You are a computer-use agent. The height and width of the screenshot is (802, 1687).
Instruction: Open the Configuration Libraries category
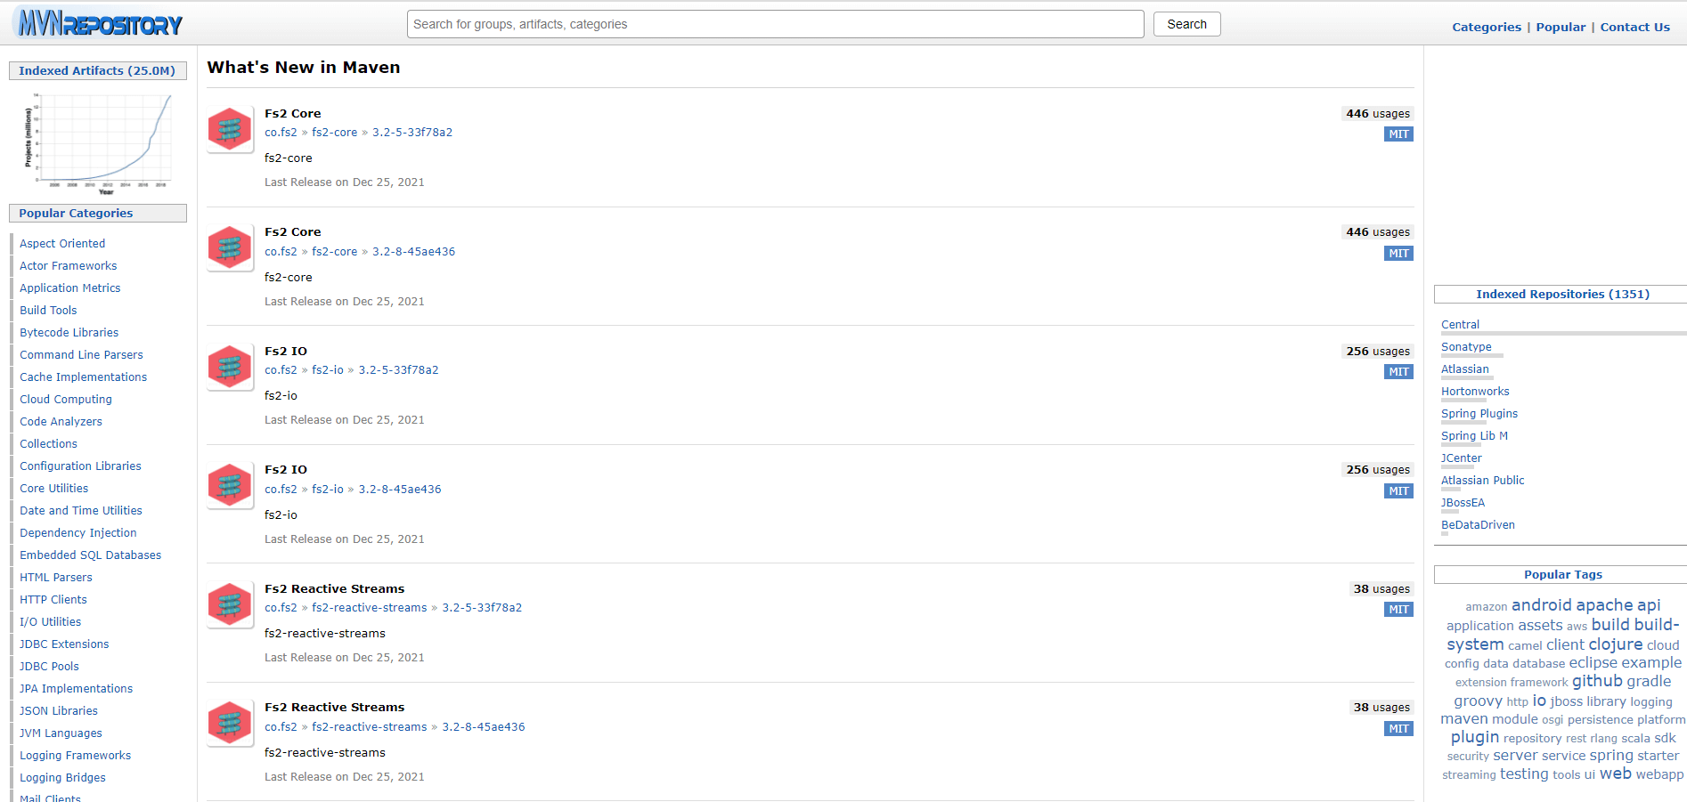coord(81,466)
